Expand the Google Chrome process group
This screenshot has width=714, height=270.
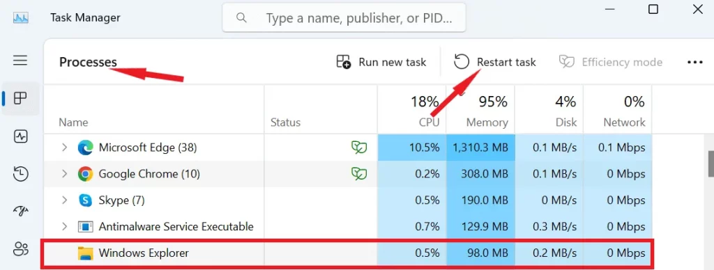tap(64, 174)
